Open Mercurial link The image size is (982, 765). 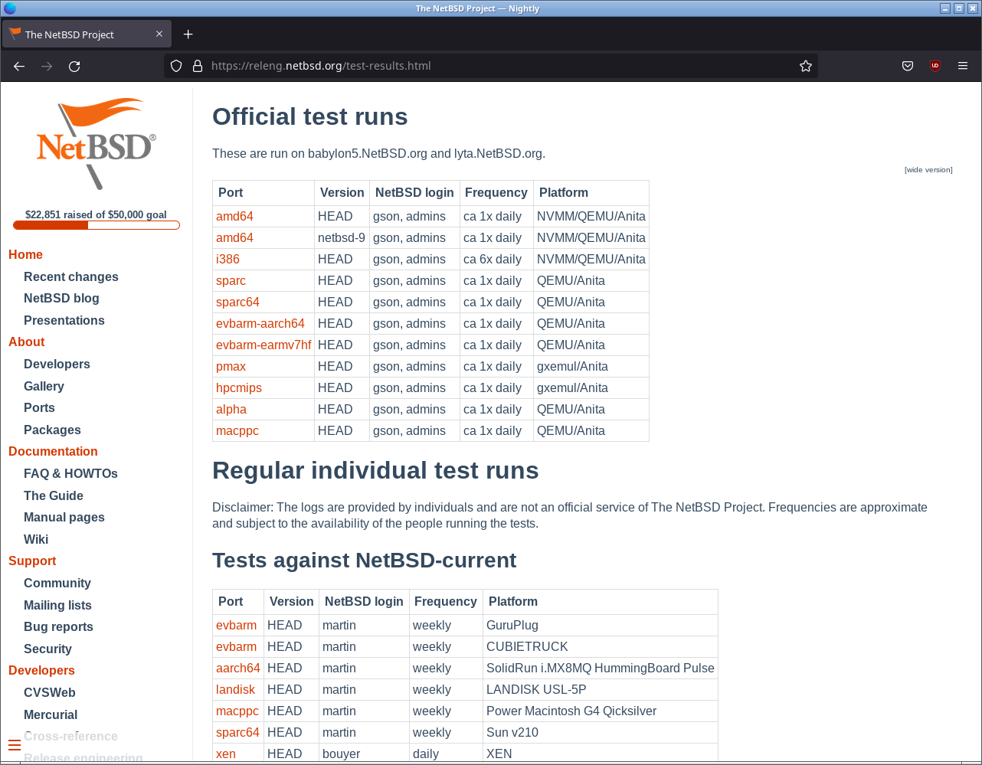(51, 715)
